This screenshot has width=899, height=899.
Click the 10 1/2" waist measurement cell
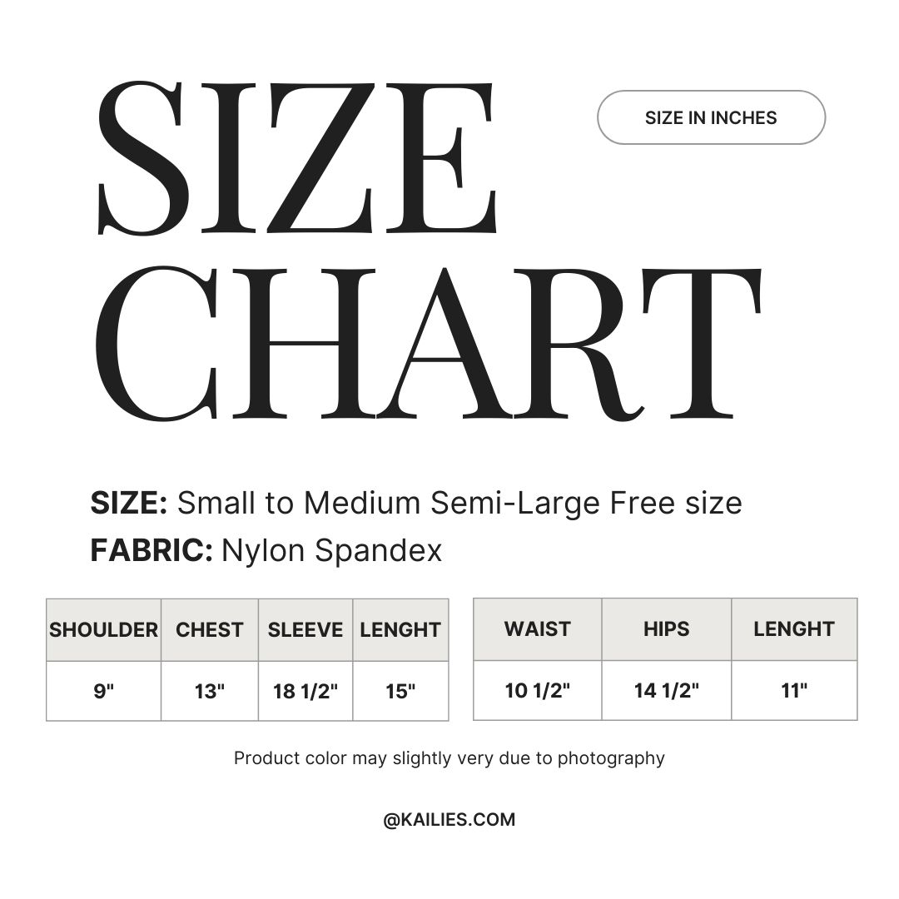537,690
